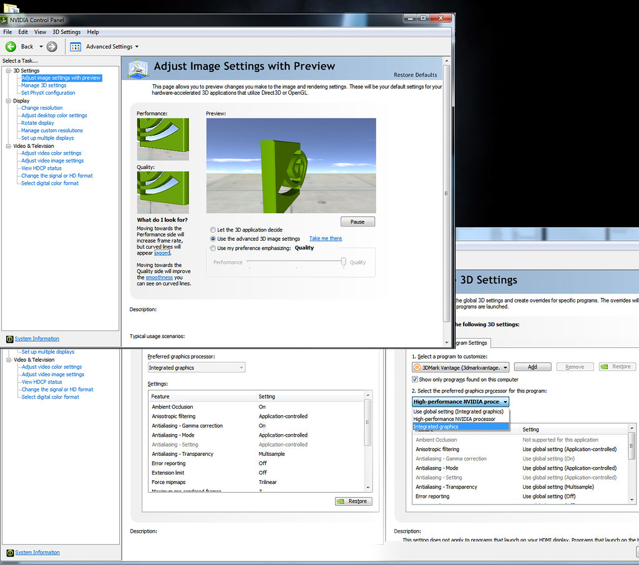Screen dimensions: 639x565
Task: Click the 'Force mipmaps' row showing Trilinear
Action: [x=256, y=482]
